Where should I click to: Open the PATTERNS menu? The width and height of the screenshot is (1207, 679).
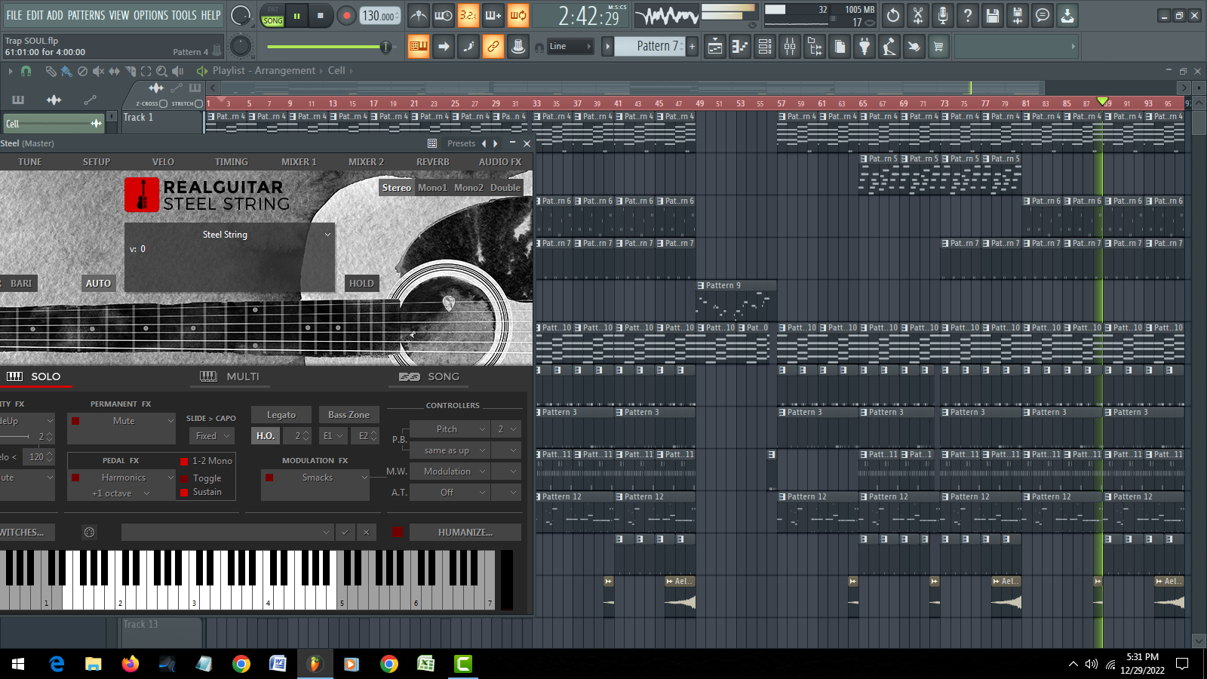(86, 15)
